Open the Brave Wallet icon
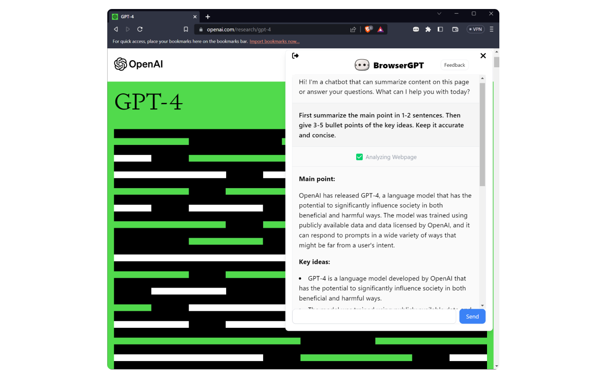This screenshot has width=607, height=379. point(455,29)
